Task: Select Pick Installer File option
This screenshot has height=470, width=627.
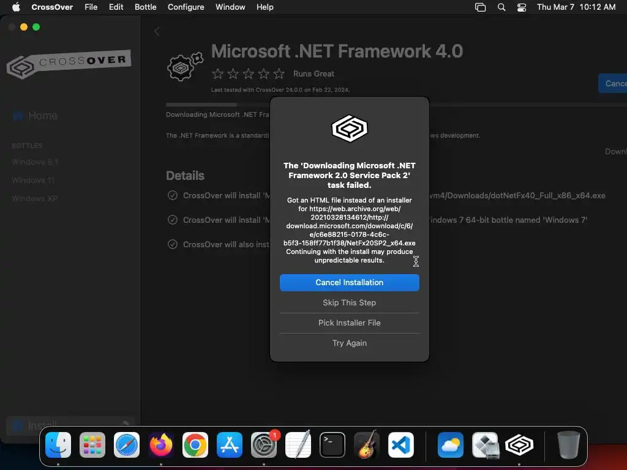Action: (x=349, y=323)
